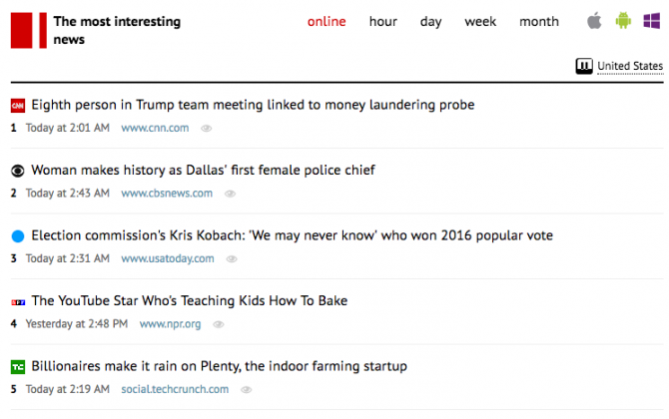This screenshot has width=669, height=419.
Task: Click the TechCrunch source icon
Action: tap(17, 367)
